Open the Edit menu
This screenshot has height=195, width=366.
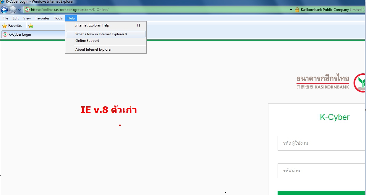(x=16, y=18)
